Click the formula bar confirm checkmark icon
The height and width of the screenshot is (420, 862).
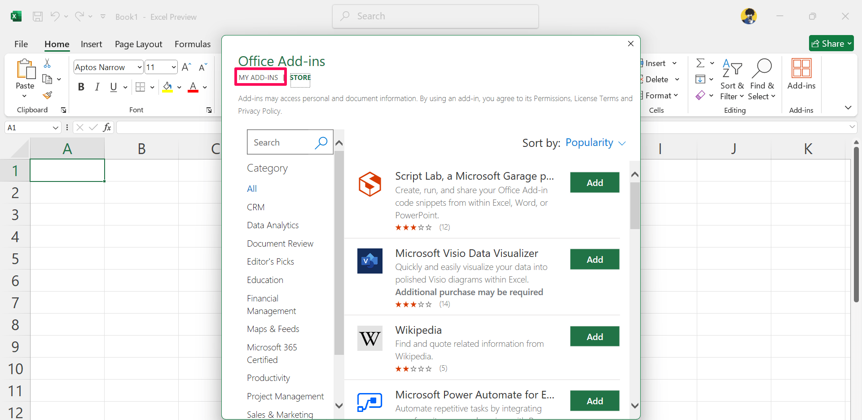pos(93,128)
